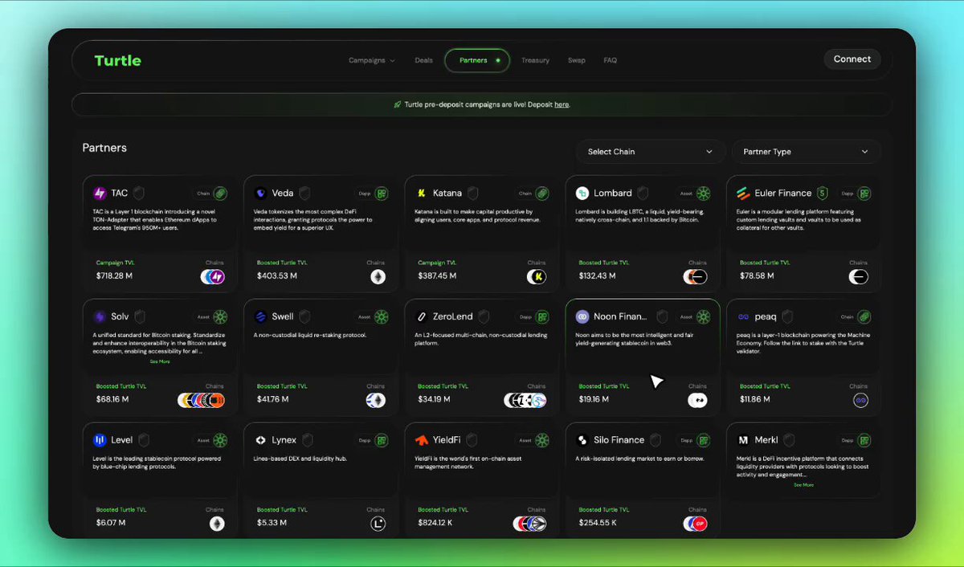Click the Katana logo icon
The width and height of the screenshot is (964, 567).
pos(421,194)
